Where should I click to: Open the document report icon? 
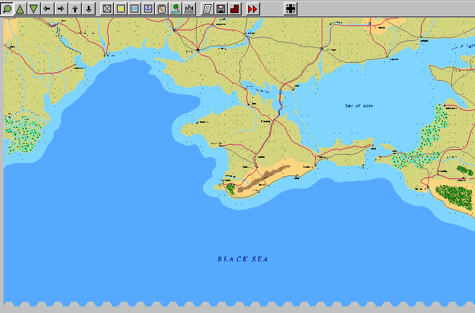(207, 9)
